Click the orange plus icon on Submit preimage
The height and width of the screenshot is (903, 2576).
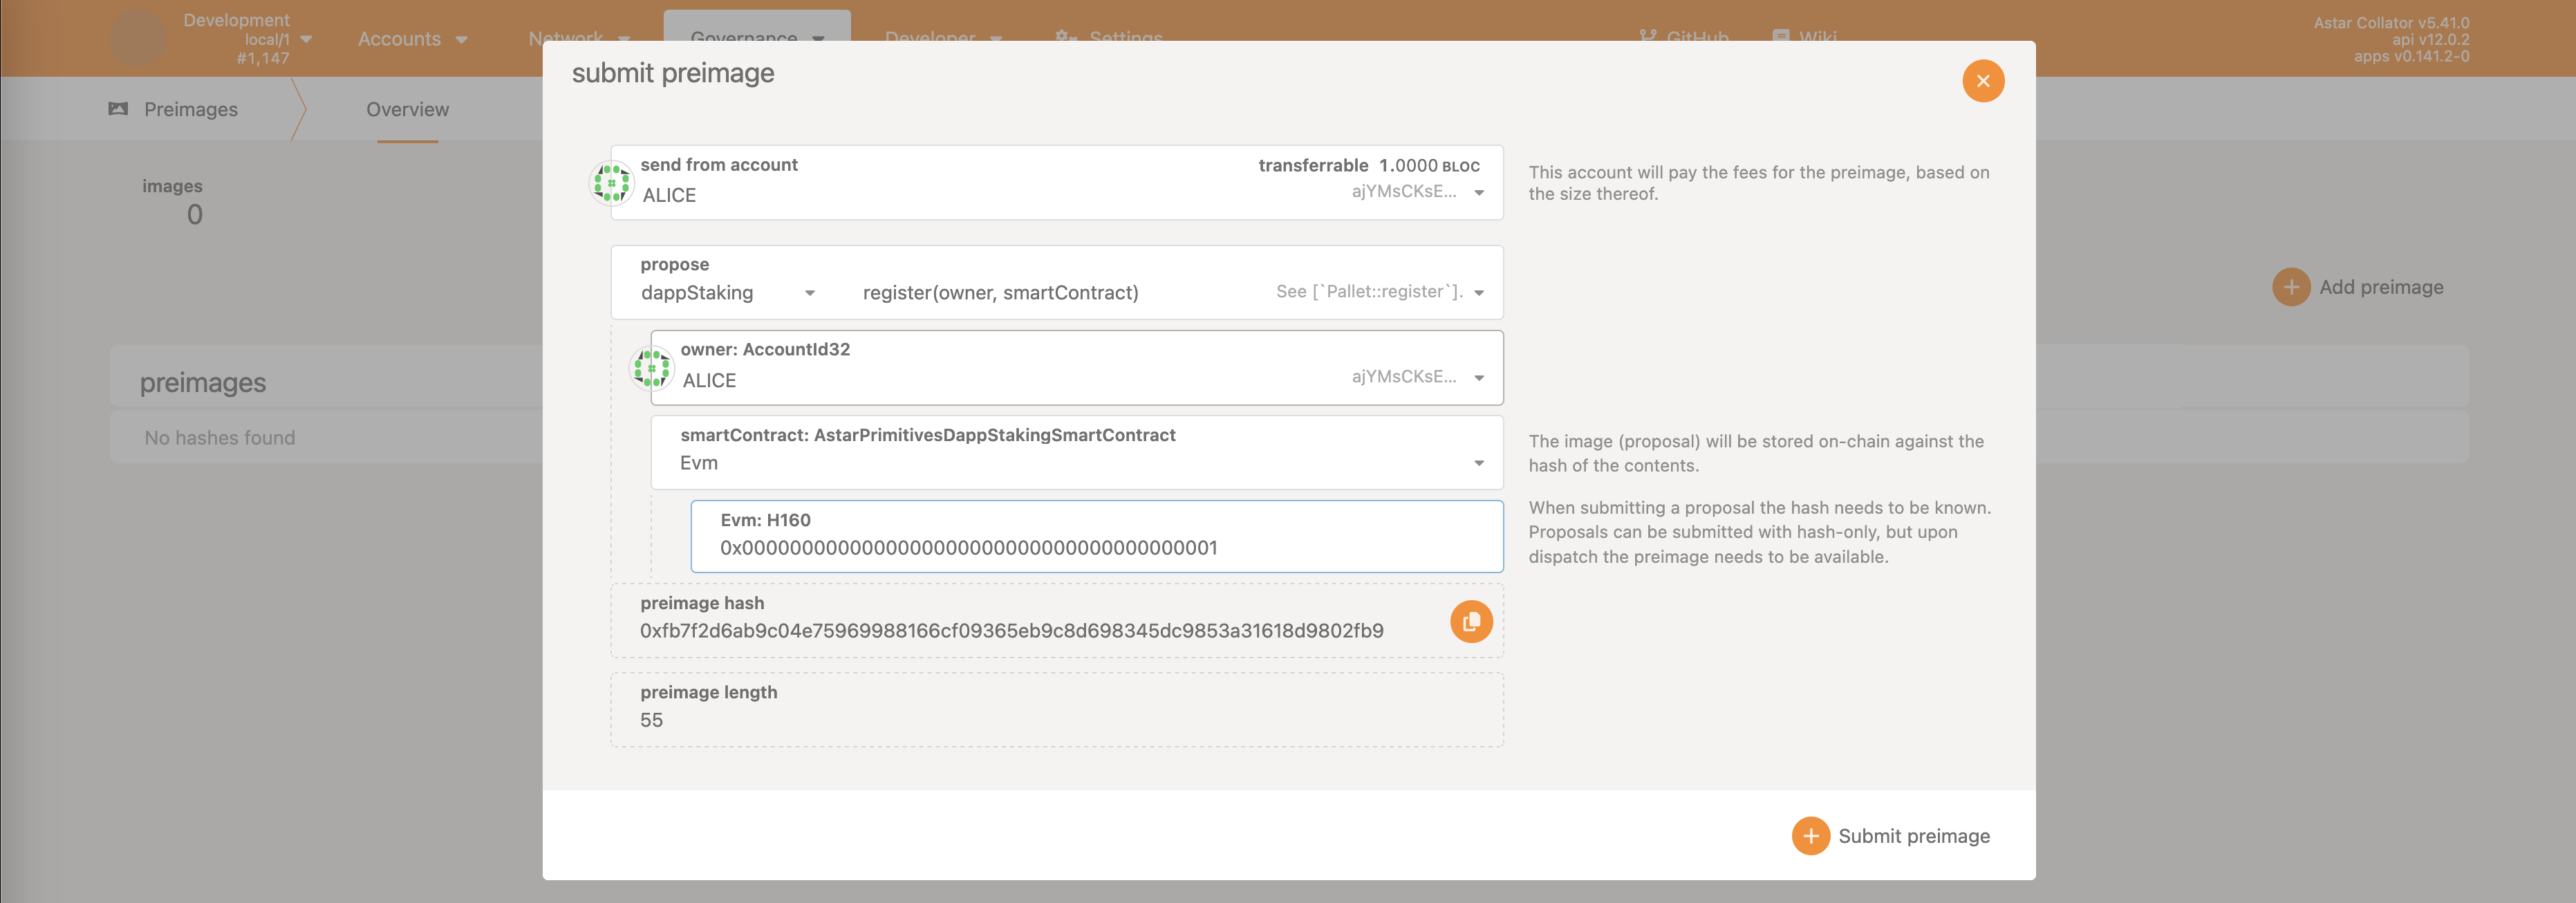[x=1810, y=836]
